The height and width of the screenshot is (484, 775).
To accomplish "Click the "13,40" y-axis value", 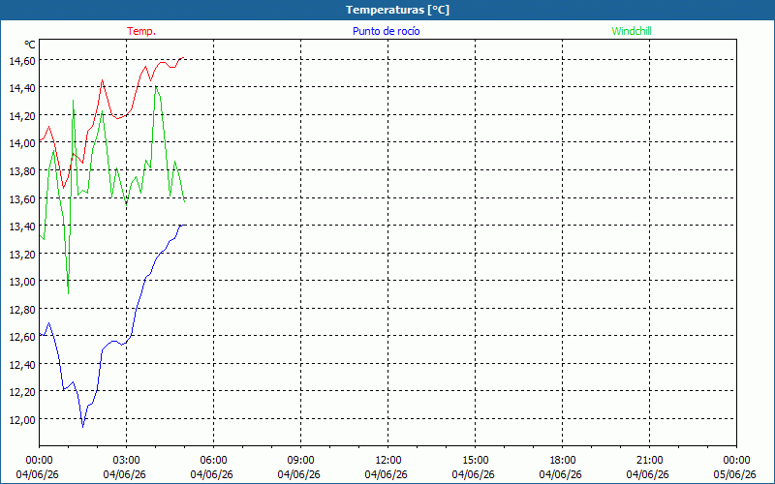I will pyautogui.click(x=22, y=227).
